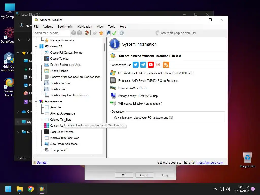Image resolution: width=260 pixels, height=195 pixels.
Task: Open the home page icon in toolbar
Action: [x=87, y=33]
